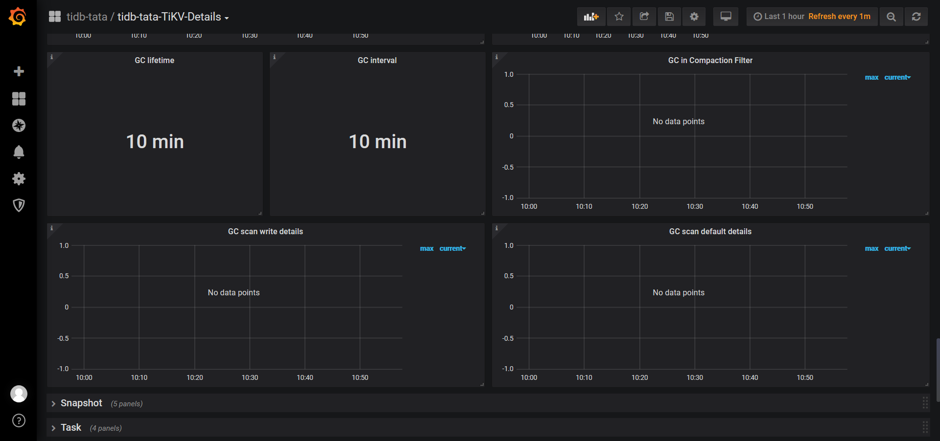Cycle view mode with monitor icon
The height and width of the screenshot is (441, 940).
point(726,17)
